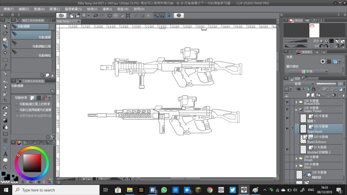Select the Text tool

[x=5, y=154]
